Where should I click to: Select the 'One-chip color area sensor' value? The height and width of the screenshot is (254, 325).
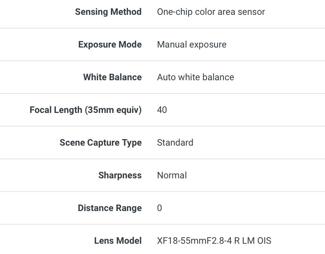(x=211, y=12)
